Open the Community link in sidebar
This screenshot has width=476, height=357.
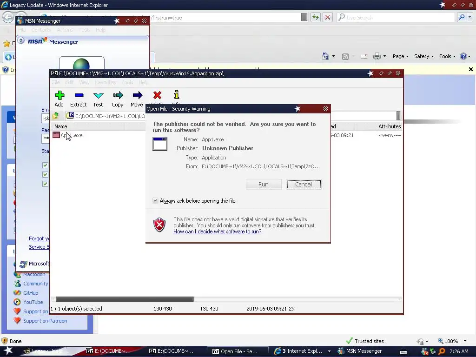(35, 284)
